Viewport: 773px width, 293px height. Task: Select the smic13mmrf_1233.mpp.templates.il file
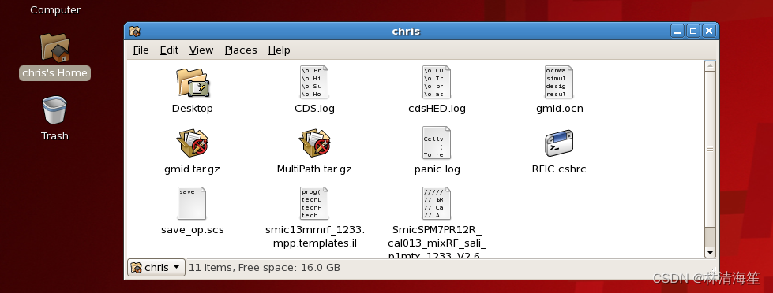coord(314,203)
